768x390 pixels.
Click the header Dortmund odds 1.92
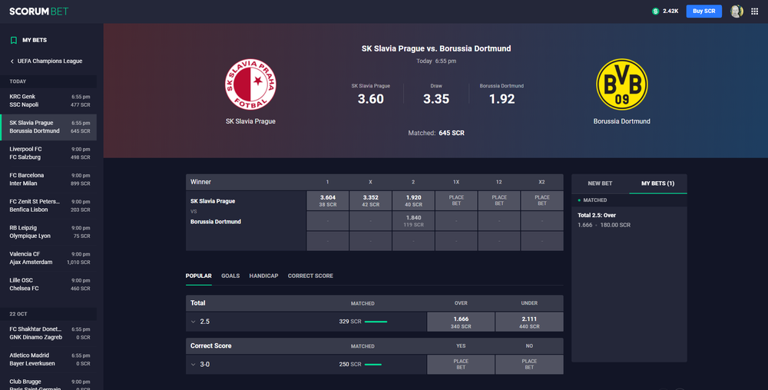502,99
